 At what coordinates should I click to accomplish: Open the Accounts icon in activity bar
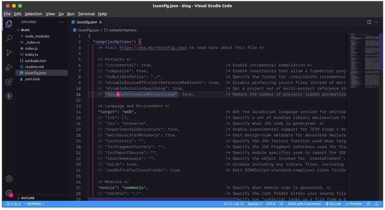coord(9,179)
